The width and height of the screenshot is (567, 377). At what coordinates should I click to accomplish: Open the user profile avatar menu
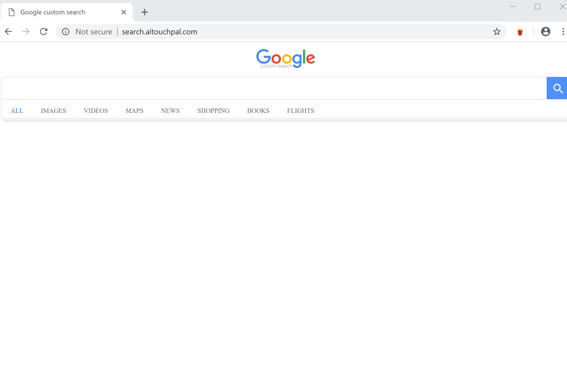tap(546, 32)
